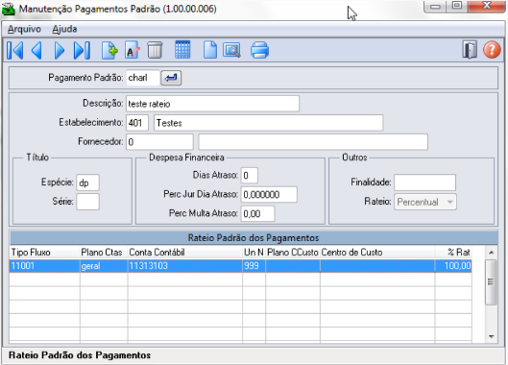508x365 pixels.
Task: Click the Finalidade field
Action: pos(425,182)
